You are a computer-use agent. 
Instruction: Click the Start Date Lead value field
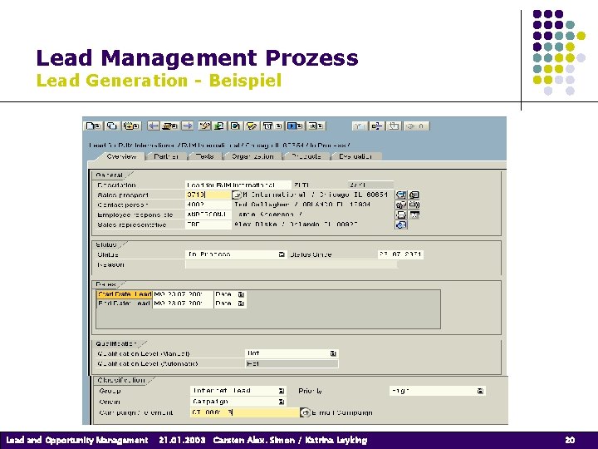(x=183, y=294)
